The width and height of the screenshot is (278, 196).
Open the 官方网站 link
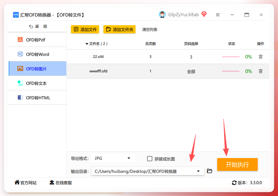pyautogui.click(x=25, y=182)
